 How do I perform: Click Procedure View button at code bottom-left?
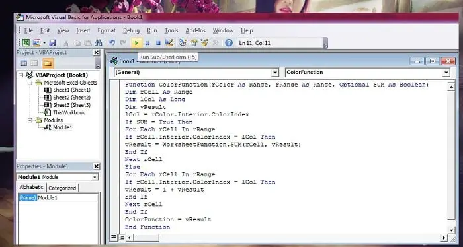pos(114,237)
